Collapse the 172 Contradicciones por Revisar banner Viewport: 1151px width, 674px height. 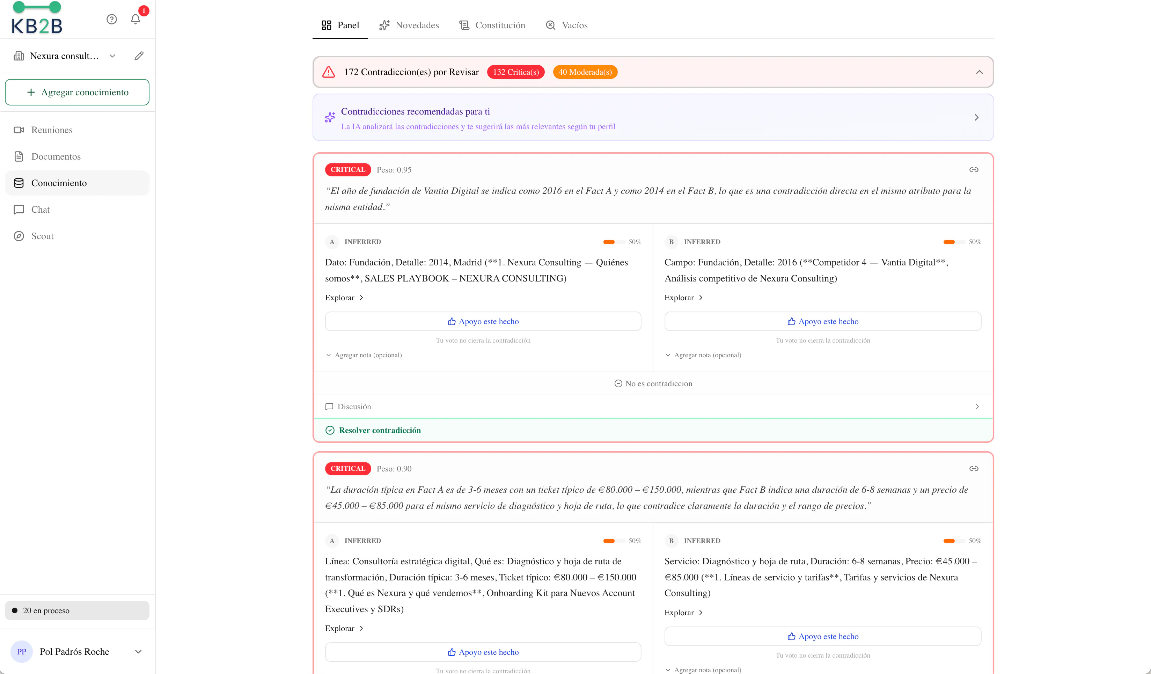pos(979,72)
